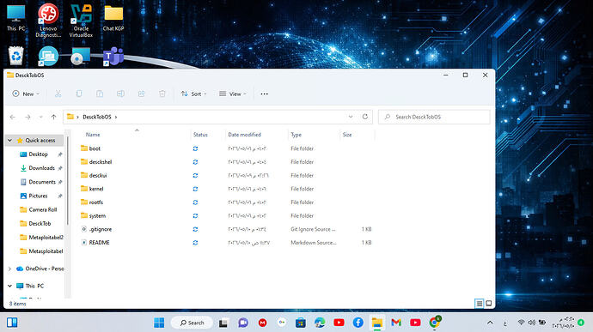Viewport: 593px width, 332px height.
Task: Open Microsoft Edge from the taskbar
Action: (x=320, y=323)
